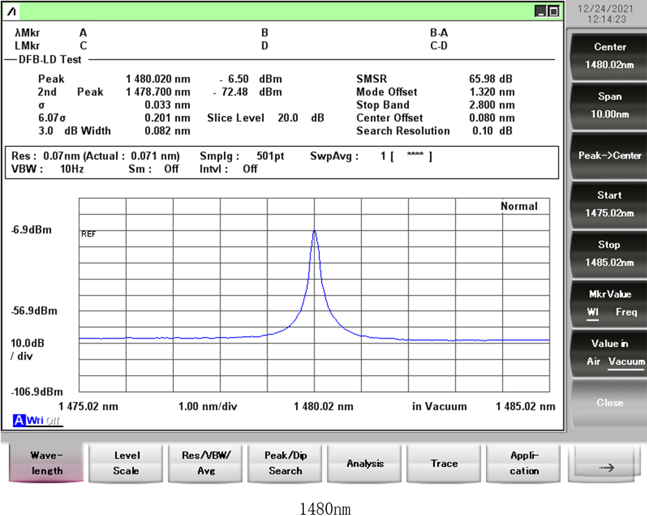Click the Peak wavelength 1 480.020 nm
Screen dimensions: 647x516
pos(158,79)
